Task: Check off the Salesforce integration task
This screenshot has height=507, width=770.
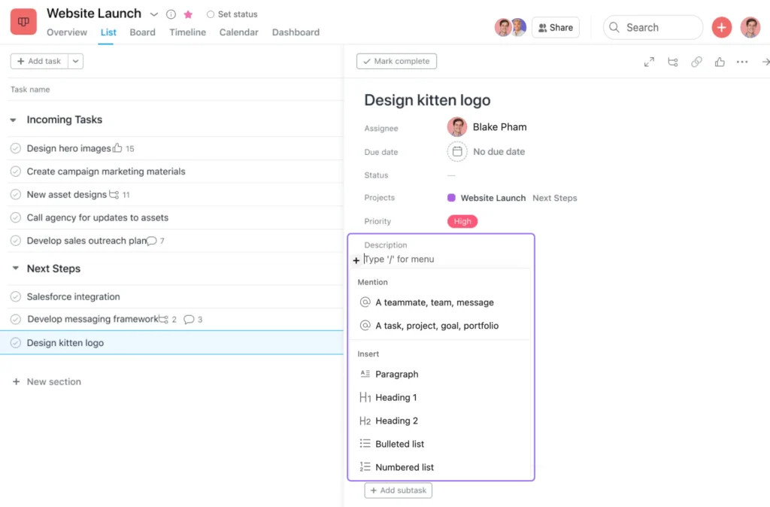Action: tap(16, 296)
